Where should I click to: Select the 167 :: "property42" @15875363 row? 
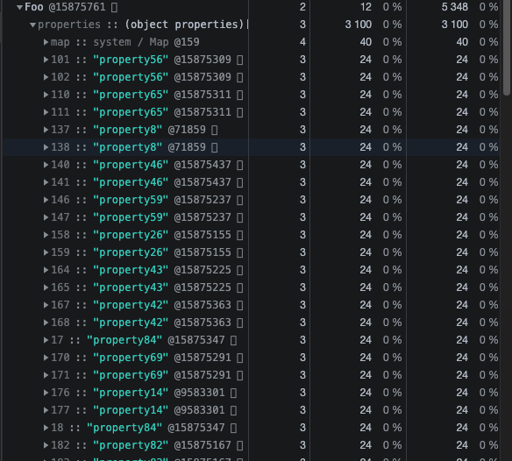251,305
